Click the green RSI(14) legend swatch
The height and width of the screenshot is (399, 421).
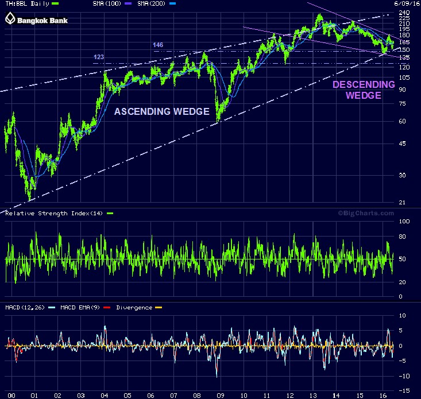pos(110,214)
